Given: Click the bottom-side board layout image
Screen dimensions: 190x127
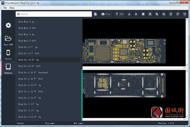Looking at the screenshot, I should pos(124,85).
